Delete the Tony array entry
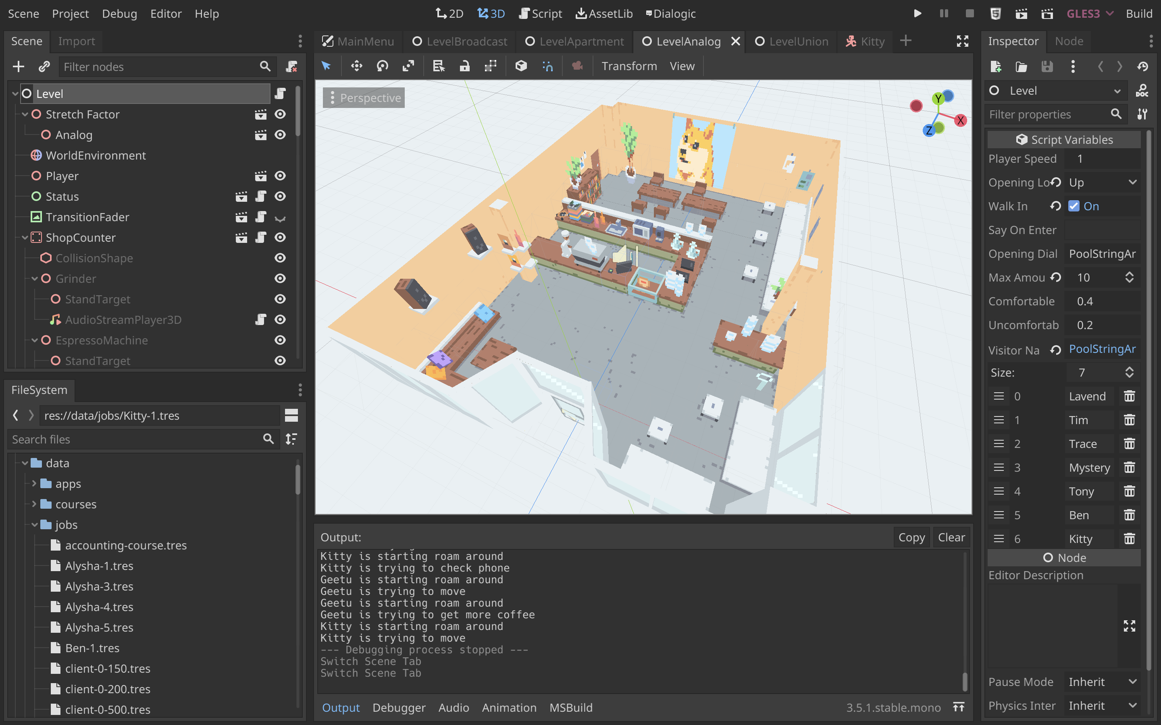Screen dimensions: 1161x725 pos(1129,491)
